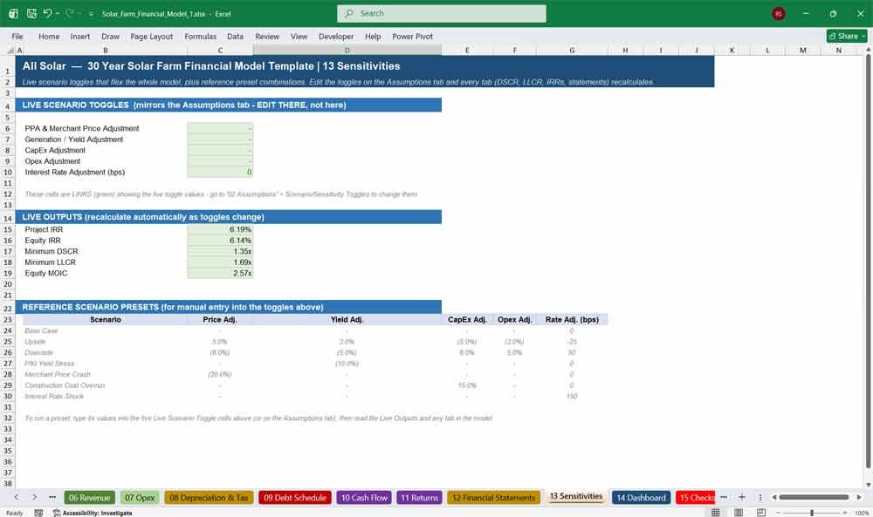Image resolution: width=873 pixels, height=517 pixels.
Task: Add a new sheet with the plus icon
Action: coord(741,497)
